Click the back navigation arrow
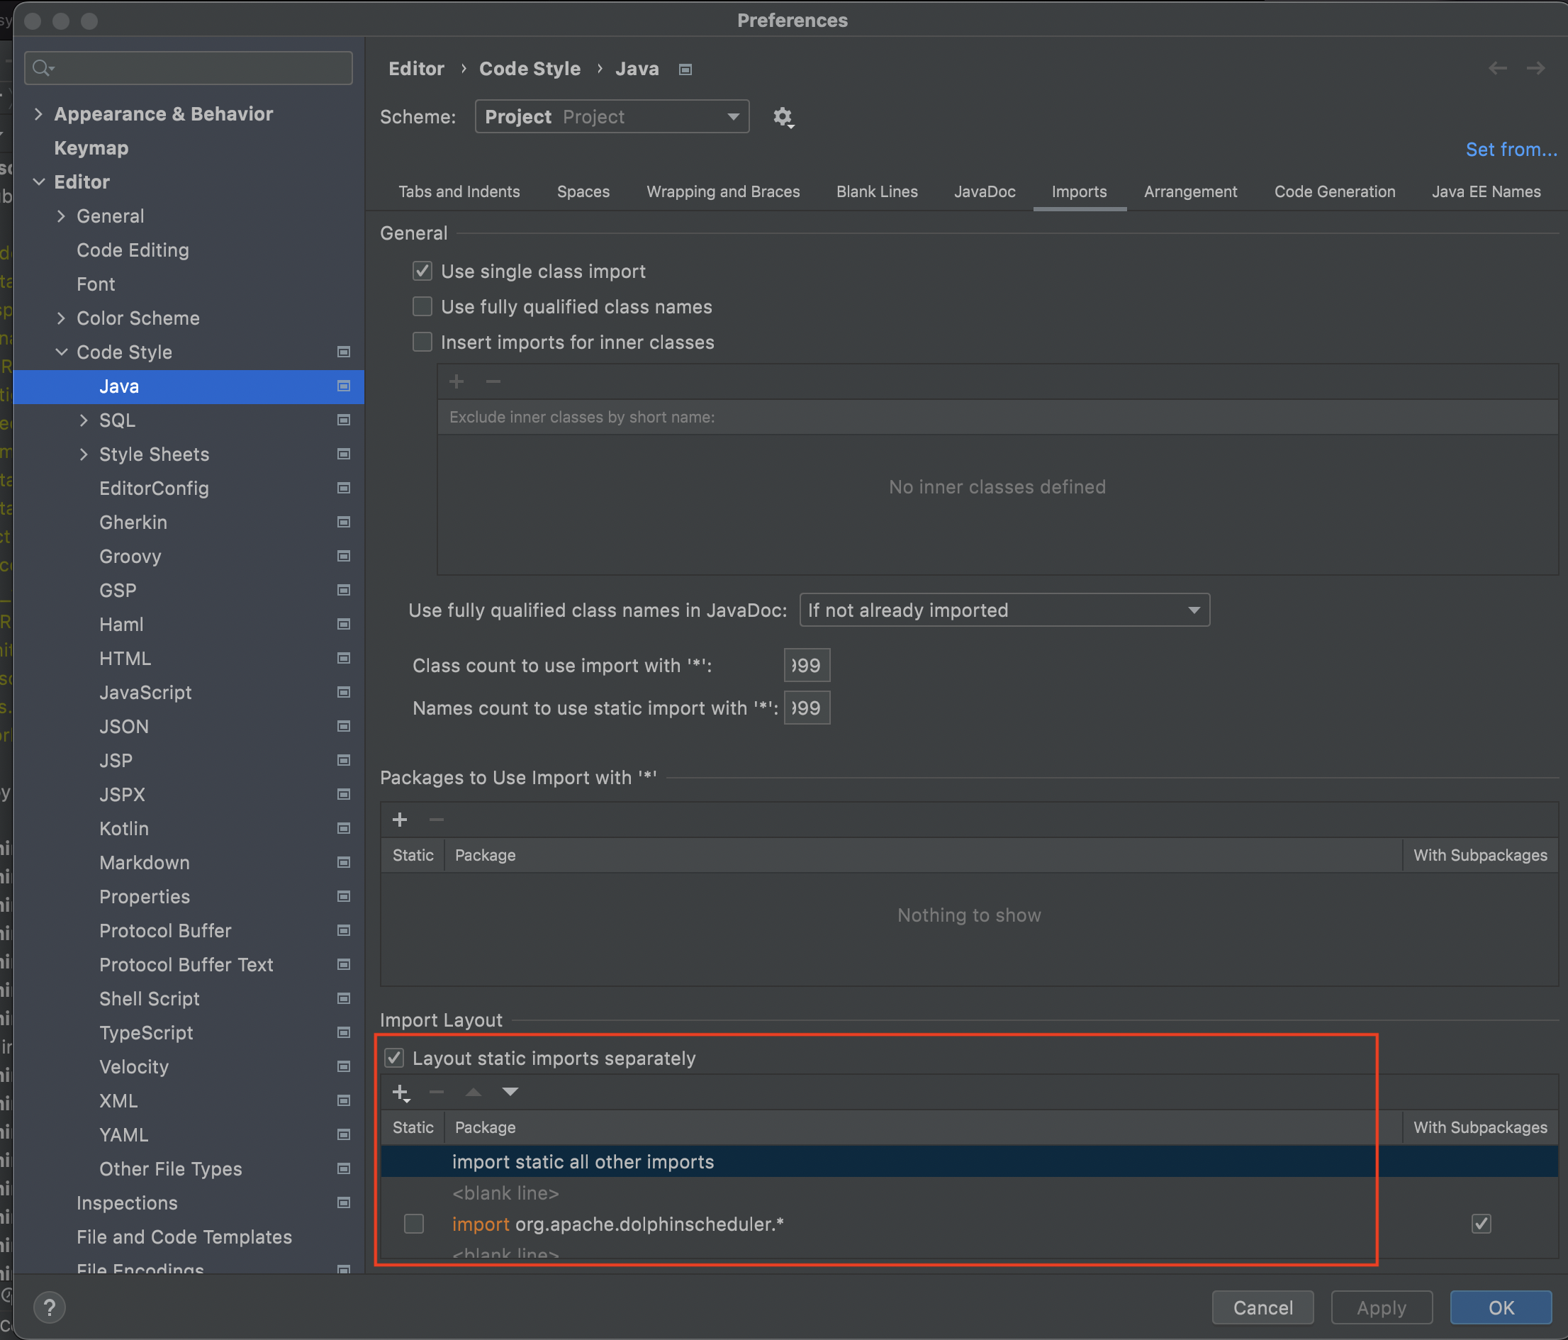 (1497, 69)
